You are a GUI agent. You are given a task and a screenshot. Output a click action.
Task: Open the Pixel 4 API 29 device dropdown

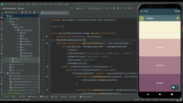(95, 8)
